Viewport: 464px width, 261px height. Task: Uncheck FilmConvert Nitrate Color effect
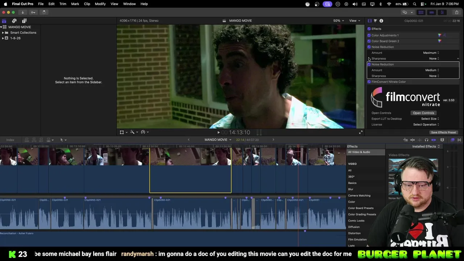369,82
